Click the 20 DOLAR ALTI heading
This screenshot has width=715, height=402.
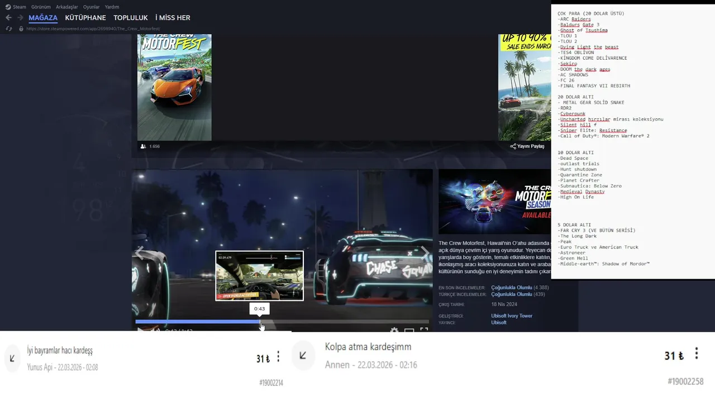click(x=575, y=97)
